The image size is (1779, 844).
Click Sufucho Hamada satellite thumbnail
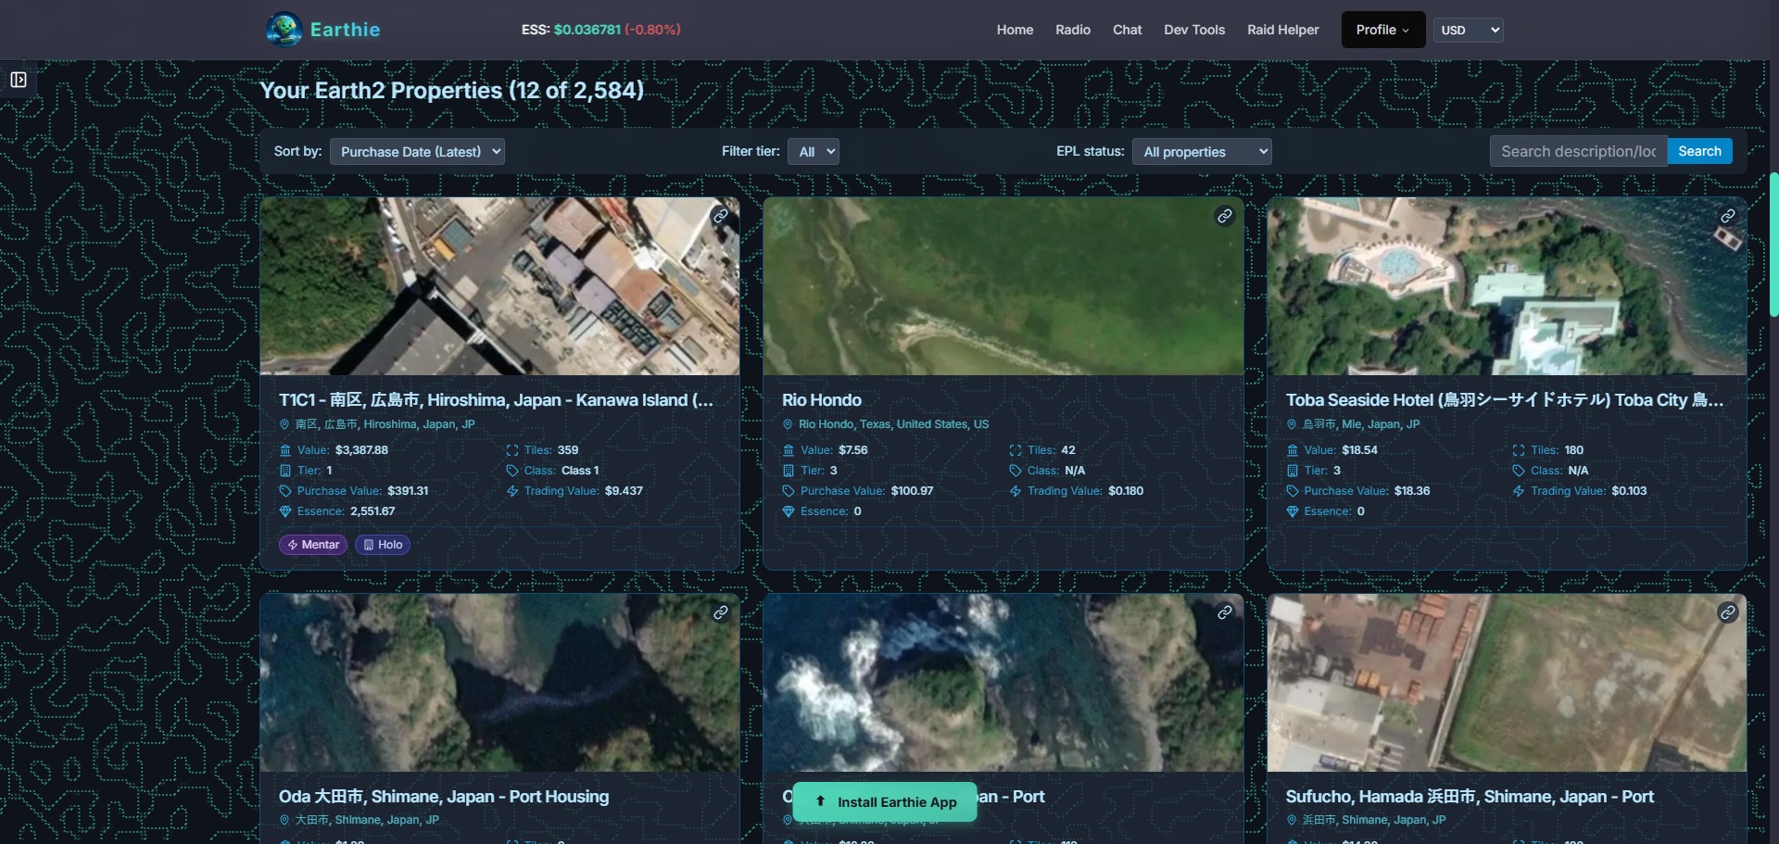(x=1507, y=683)
